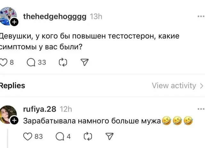The image size is (205, 148).
Task: Select the Replies section heading
Action: click(x=12, y=86)
